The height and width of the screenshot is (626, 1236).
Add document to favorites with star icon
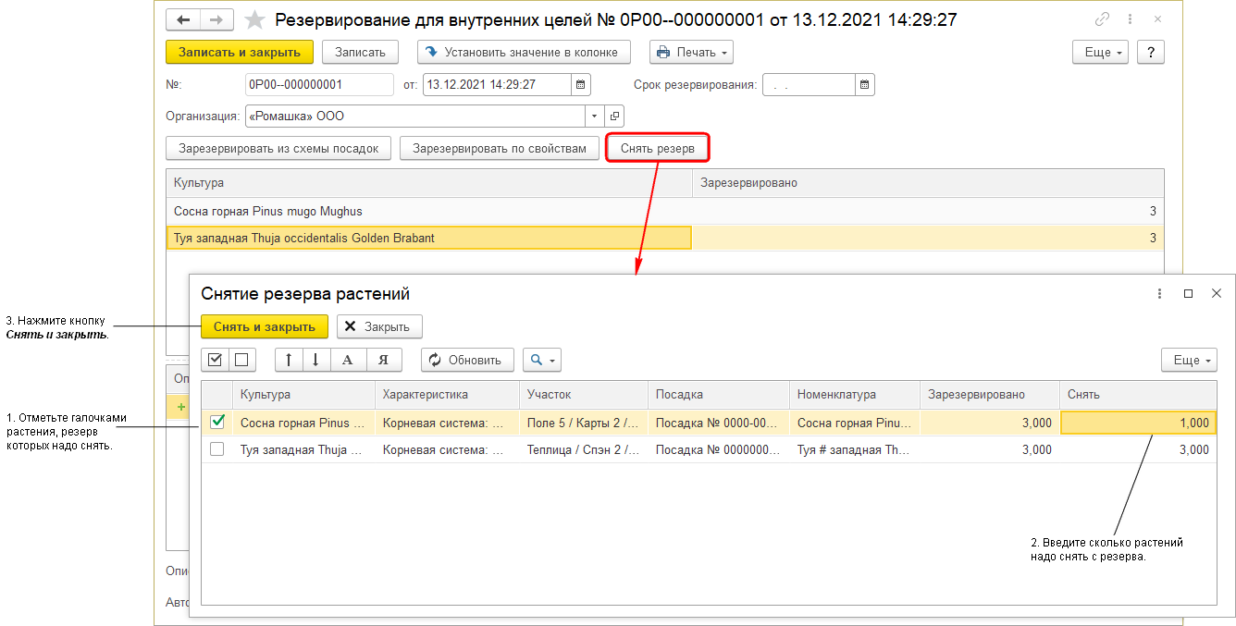(x=254, y=19)
